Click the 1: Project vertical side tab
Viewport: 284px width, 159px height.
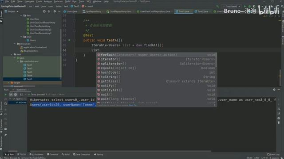coord(1,16)
